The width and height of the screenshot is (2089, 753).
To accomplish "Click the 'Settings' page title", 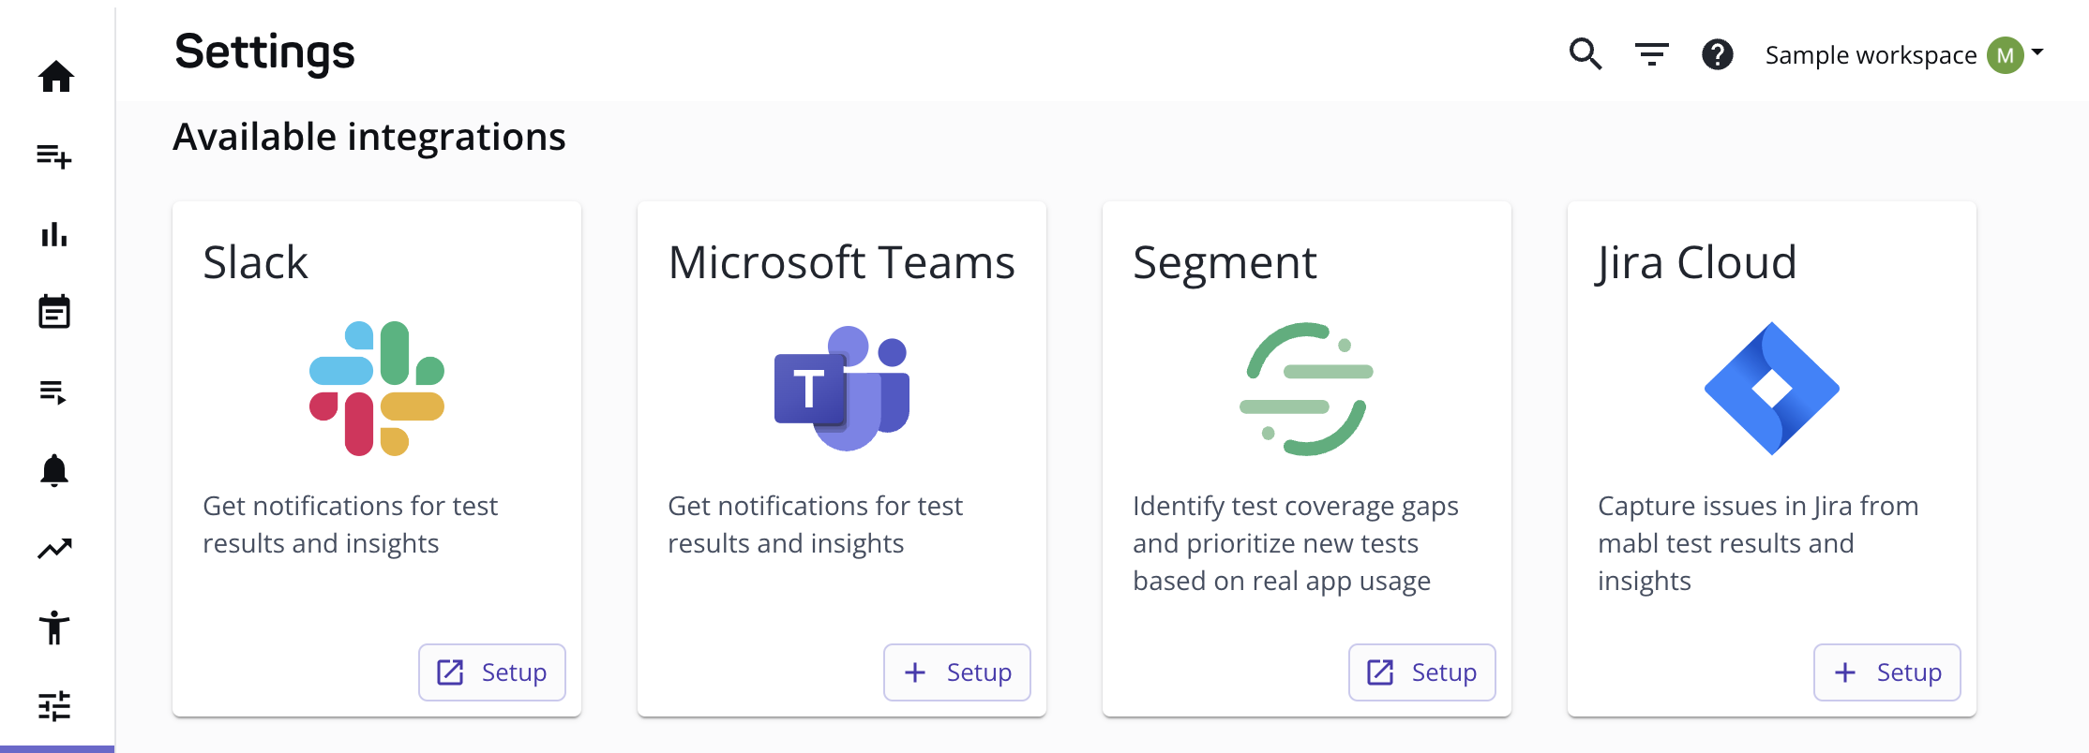I will pos(264,52).
